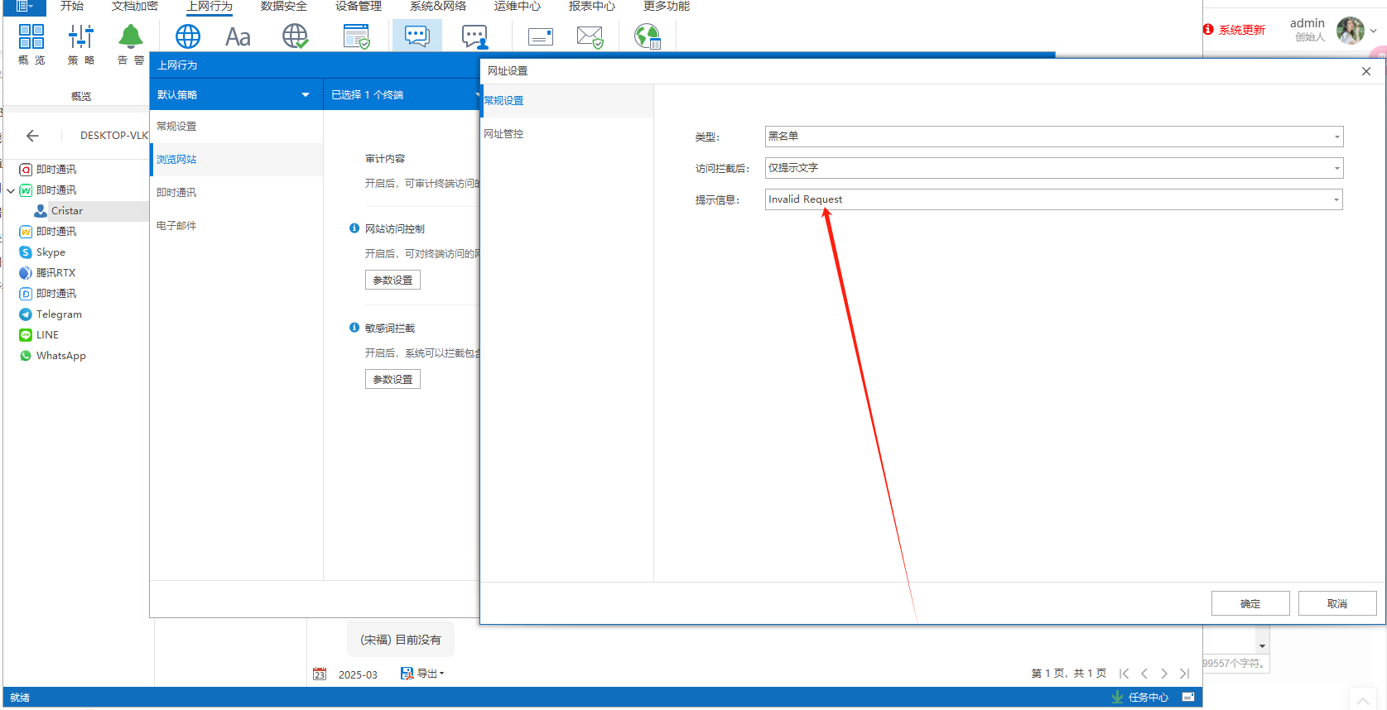Screen dimensions: 1387x710
Task: Open the 报表中心 ribbon tab
Action: click(592, 6)
